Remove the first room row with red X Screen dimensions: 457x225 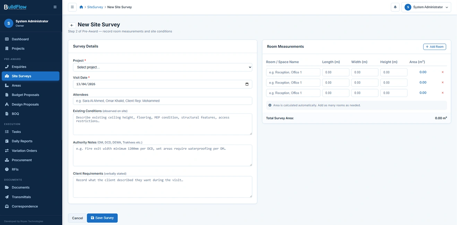(442, 72)
